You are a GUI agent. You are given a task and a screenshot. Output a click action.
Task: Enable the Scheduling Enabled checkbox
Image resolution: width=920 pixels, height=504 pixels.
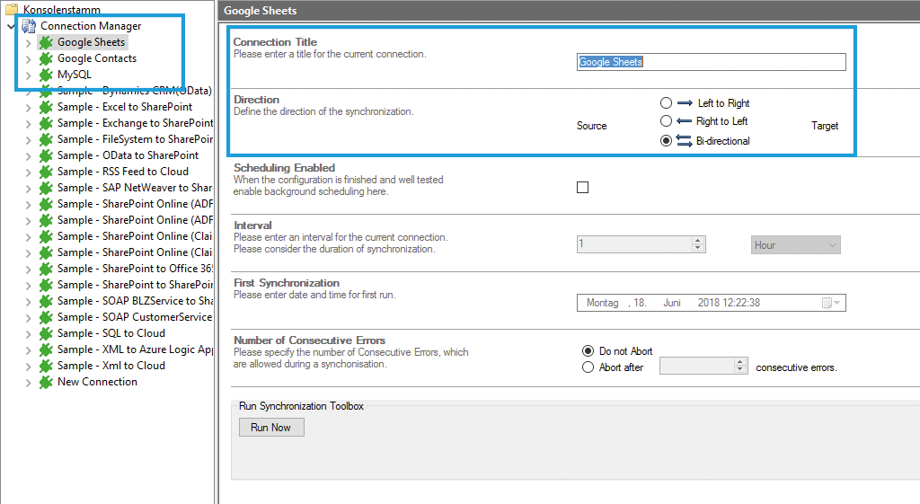[x=582, y=188]
